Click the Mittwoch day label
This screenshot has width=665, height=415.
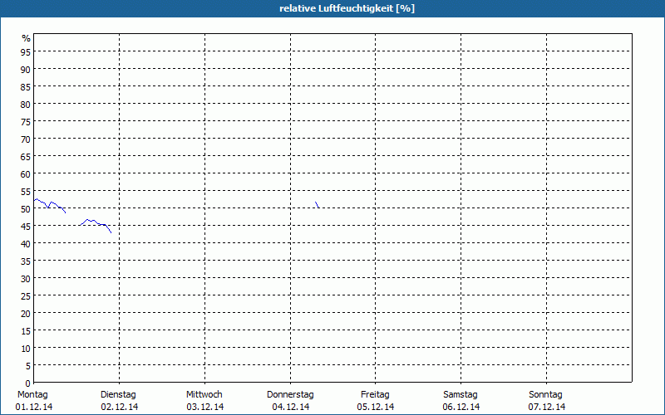(204, 394)
